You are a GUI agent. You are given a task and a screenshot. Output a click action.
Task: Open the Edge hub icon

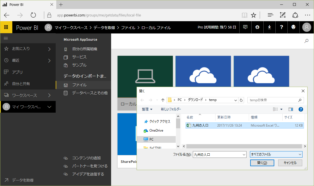click(x=270, y=15)
